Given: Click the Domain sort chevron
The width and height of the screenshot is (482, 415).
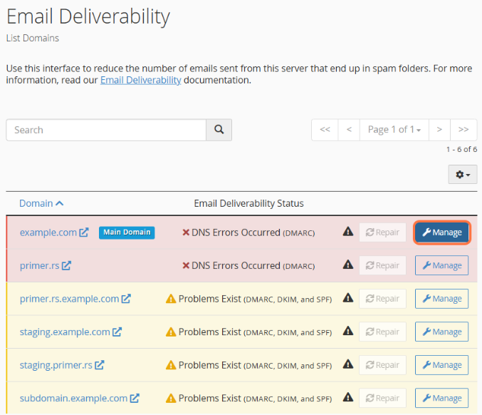Looking at the screenshot, I should click(60, 203).
